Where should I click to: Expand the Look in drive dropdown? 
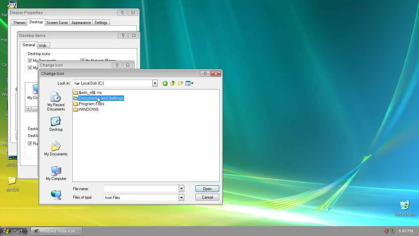[155, 83]
